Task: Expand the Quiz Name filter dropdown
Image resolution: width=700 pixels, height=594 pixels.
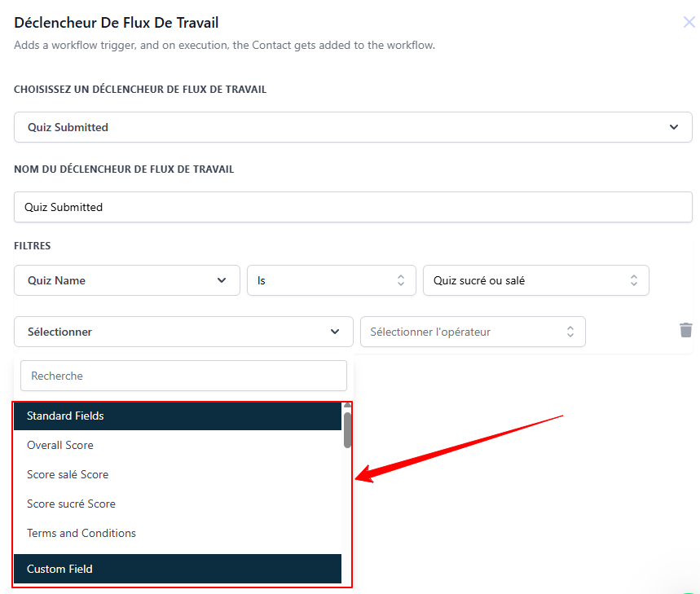Action: click(x=127, y=280)
